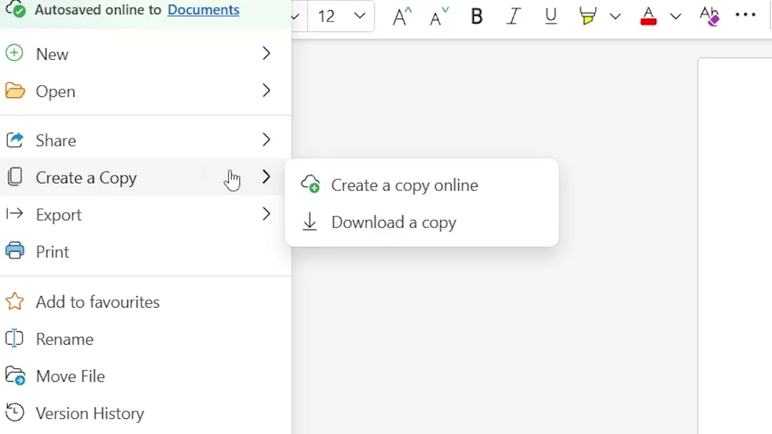Choose Print from the File menu
Image resolution: width=772 pixels, height=434 pixels.
point(145,252)
